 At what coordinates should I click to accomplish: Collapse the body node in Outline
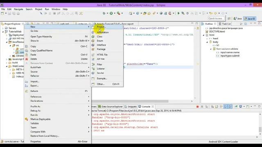coord(207,42)
